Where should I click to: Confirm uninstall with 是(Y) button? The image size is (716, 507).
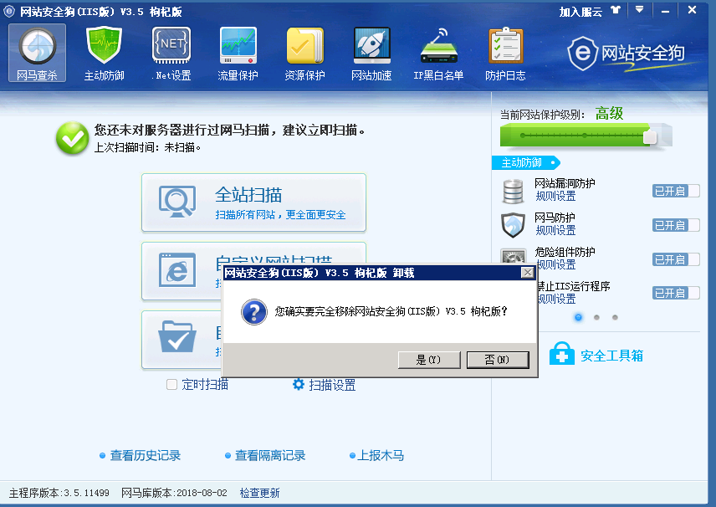tap(429, 360)
